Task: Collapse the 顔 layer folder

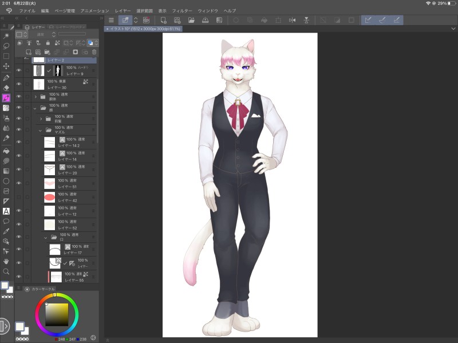Action: pos(35,108)
